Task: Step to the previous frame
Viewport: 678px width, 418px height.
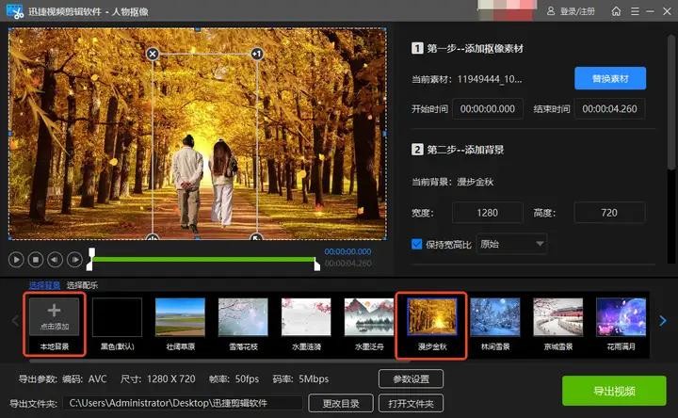Action: (54, 259)
